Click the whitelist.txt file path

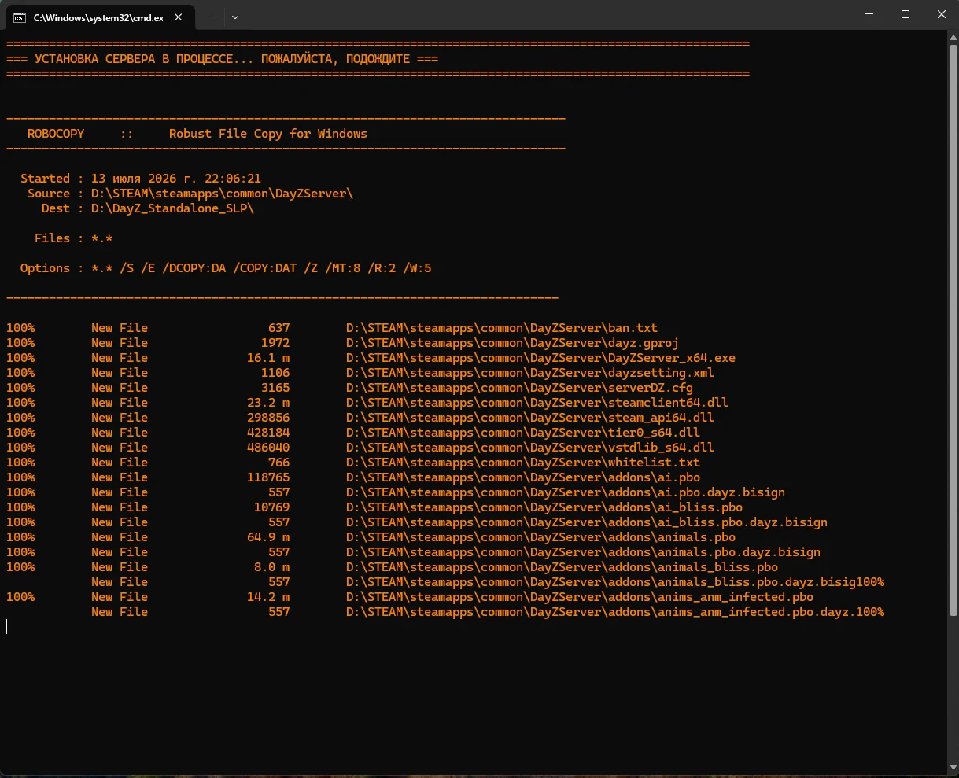523,463
